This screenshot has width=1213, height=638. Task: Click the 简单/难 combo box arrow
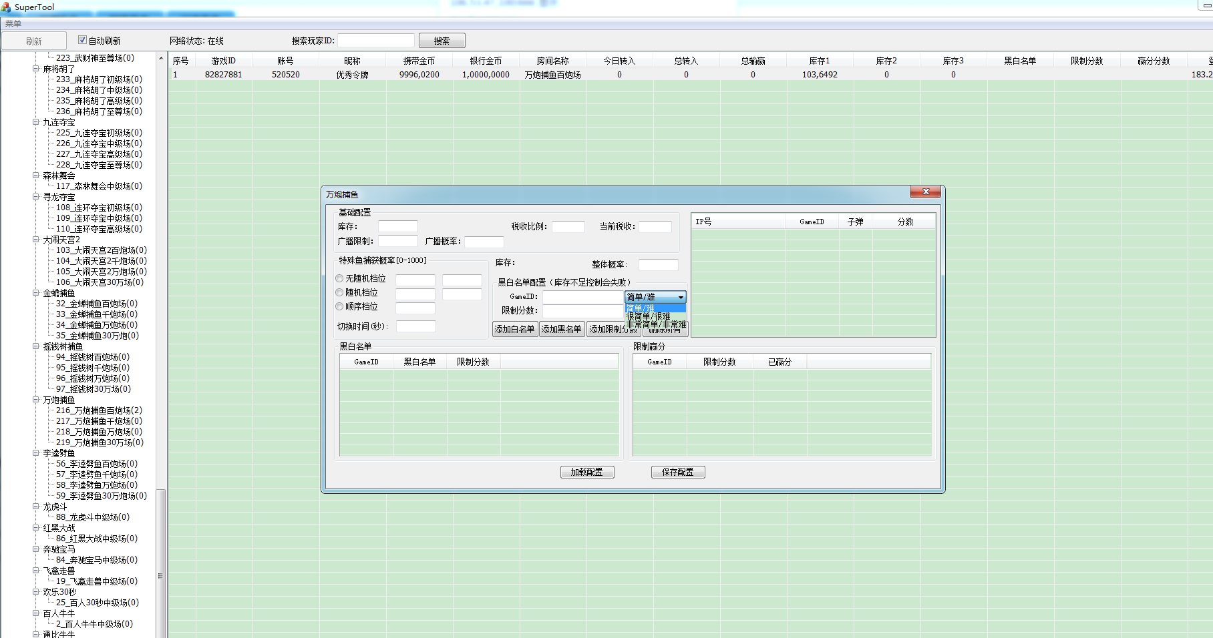tap(681, 297)
